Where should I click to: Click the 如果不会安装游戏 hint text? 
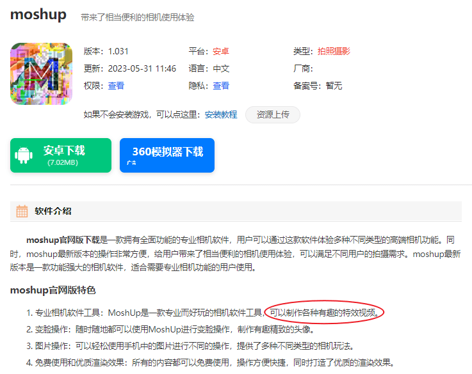(x=142, y=114)
